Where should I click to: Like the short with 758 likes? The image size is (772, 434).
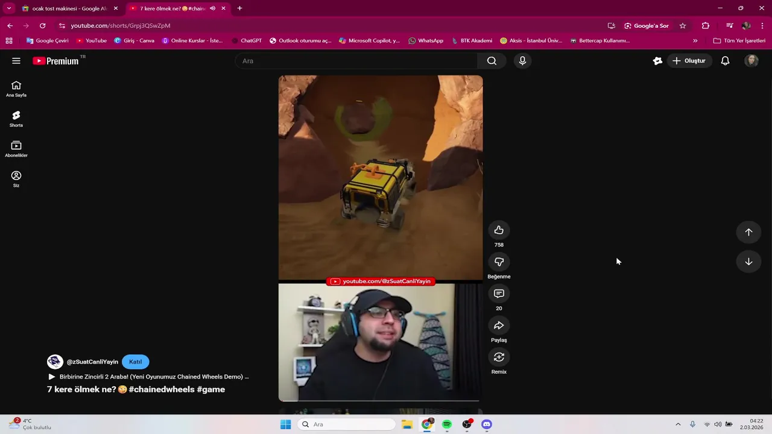(x=499, y=230)
